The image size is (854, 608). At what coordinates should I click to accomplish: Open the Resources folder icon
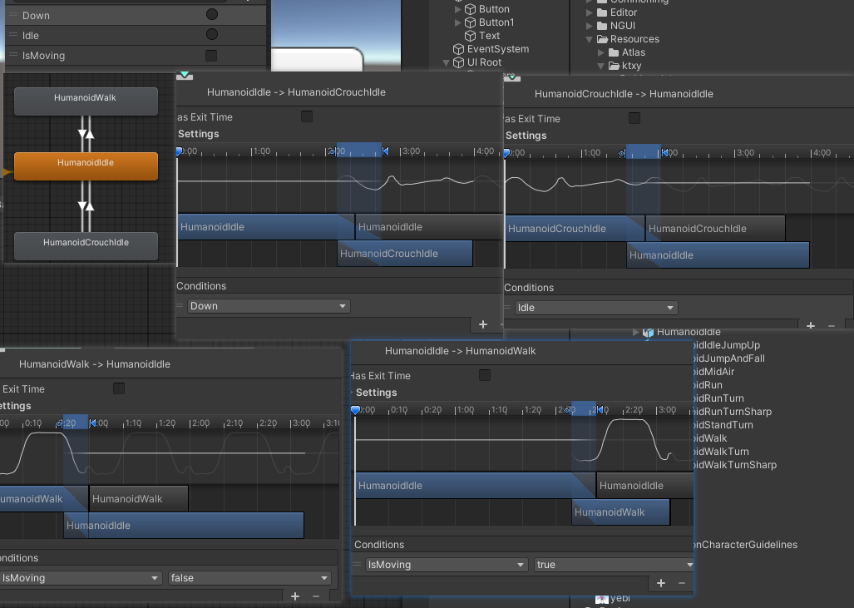[602, 39]
